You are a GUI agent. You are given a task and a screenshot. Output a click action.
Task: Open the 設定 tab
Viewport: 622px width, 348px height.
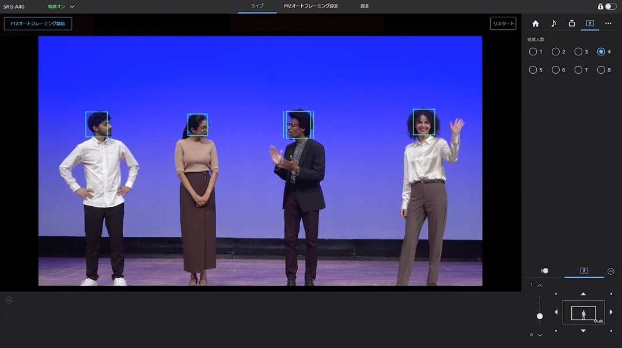pos(365,6)
